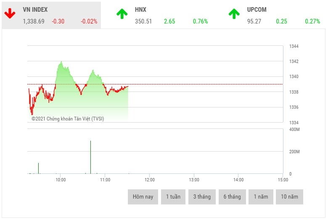The height and width of the screenshot is (220, 328).
Task: Display the 1 năm chart range
Action: click(x=261, y=197)
